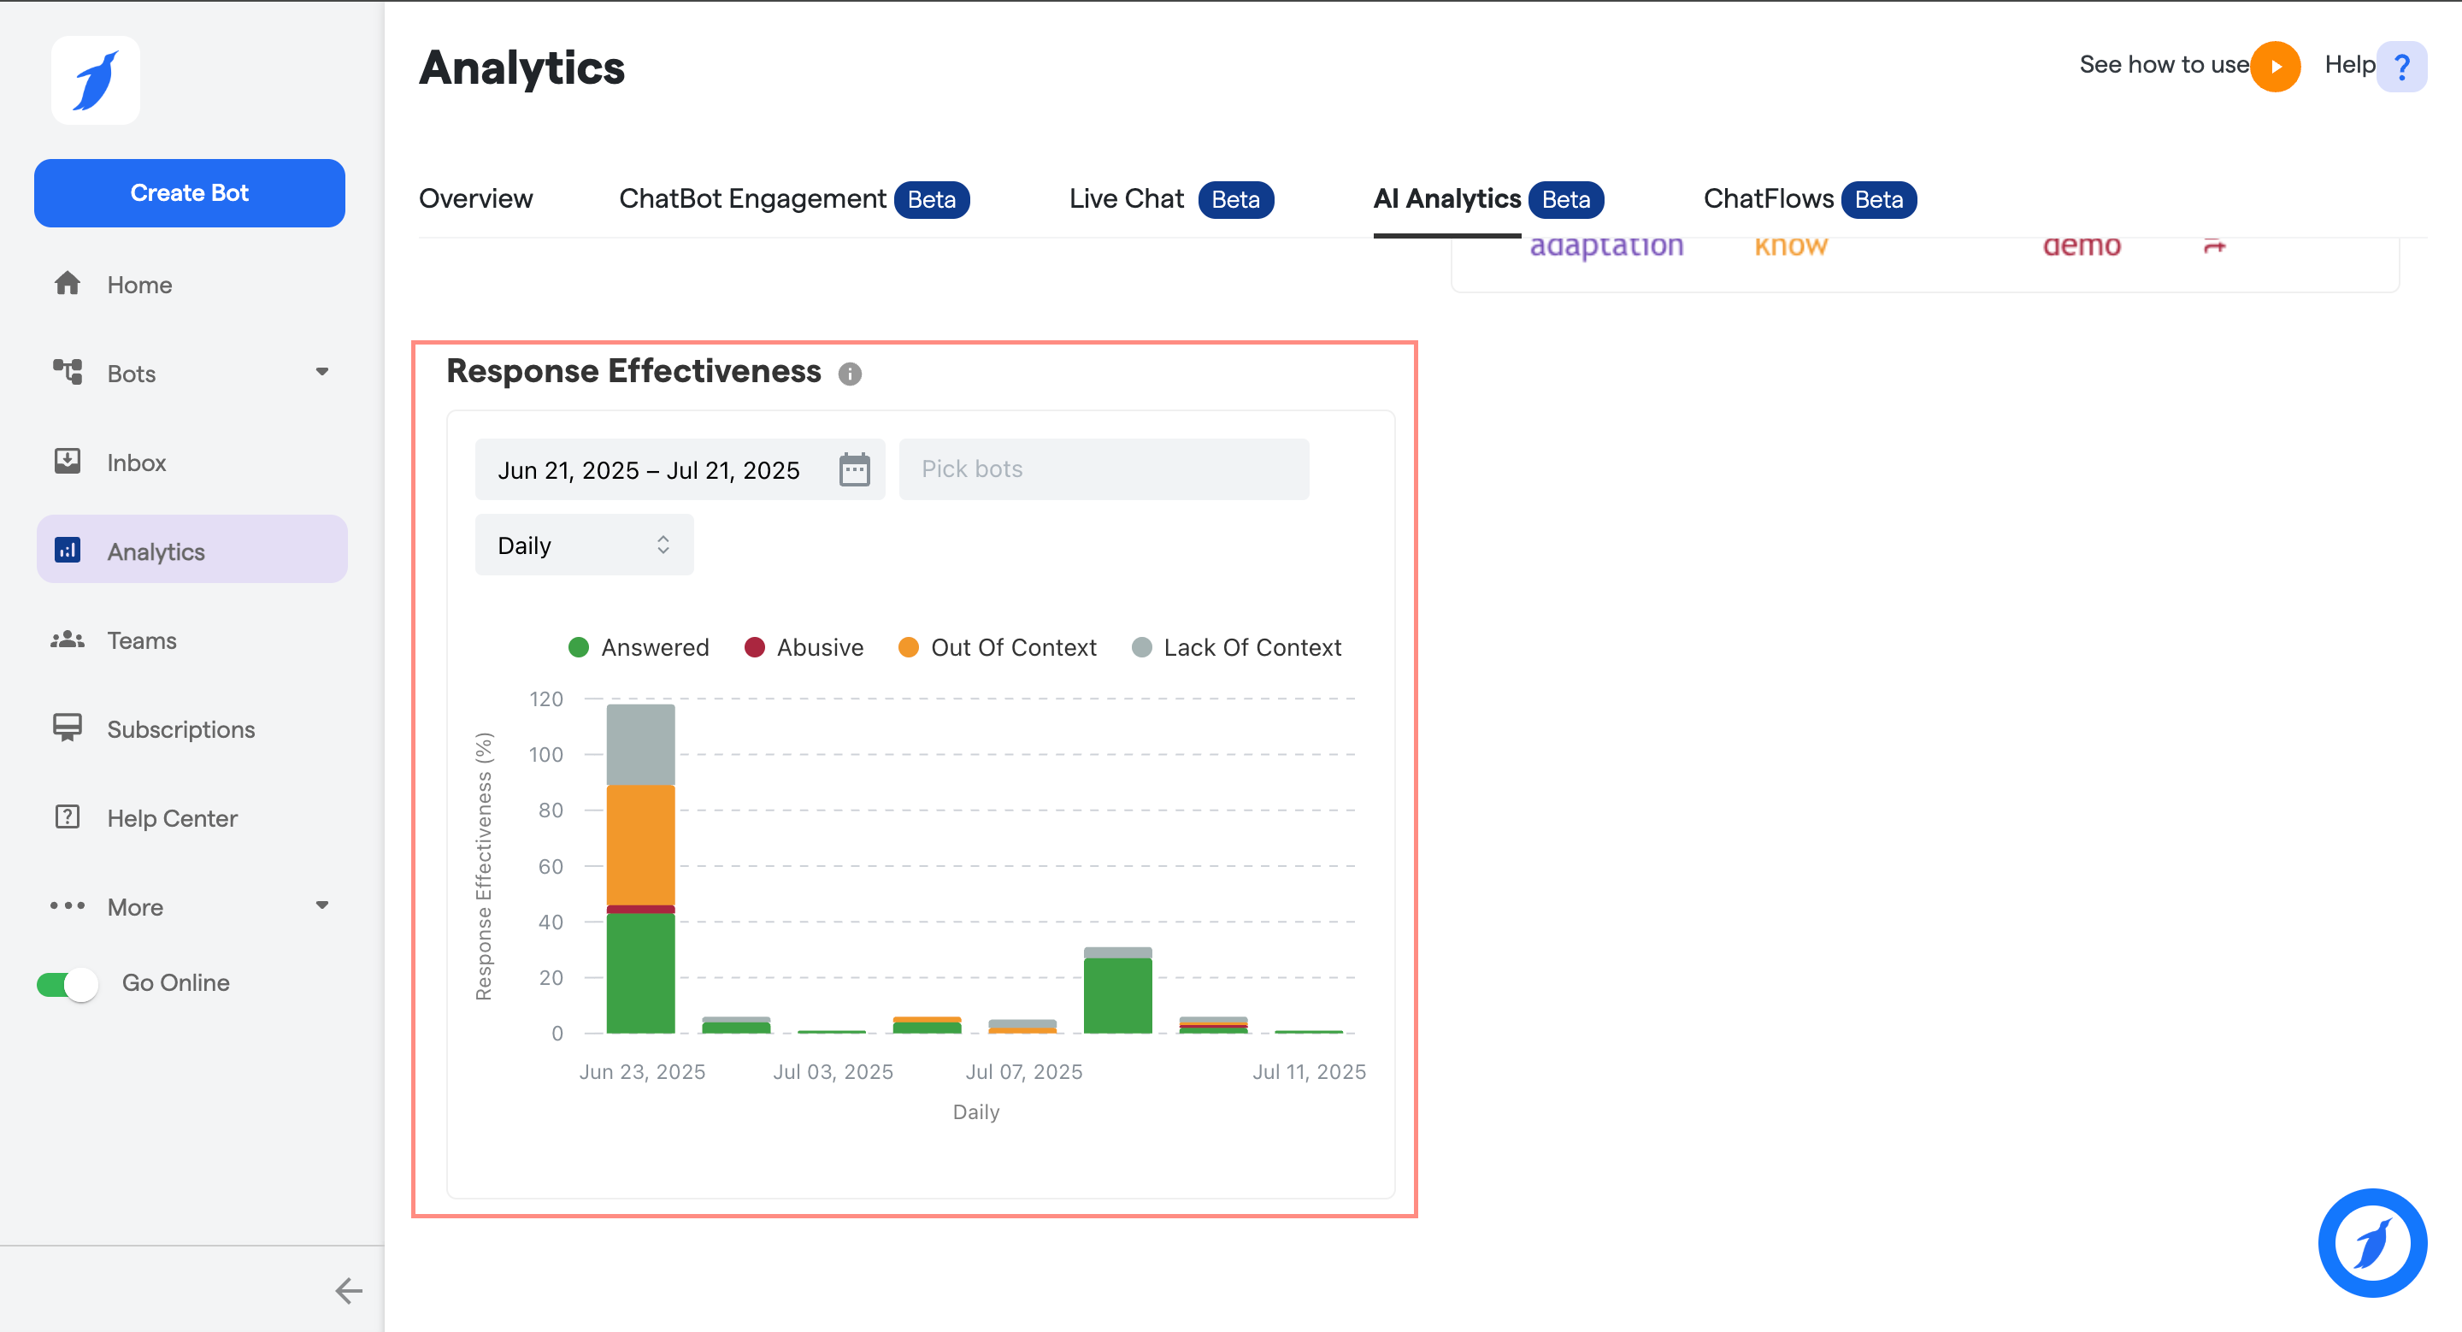Toggle Out Of Context legend item
Viewport: 2462px width, 1332px height.
point(997,648)
